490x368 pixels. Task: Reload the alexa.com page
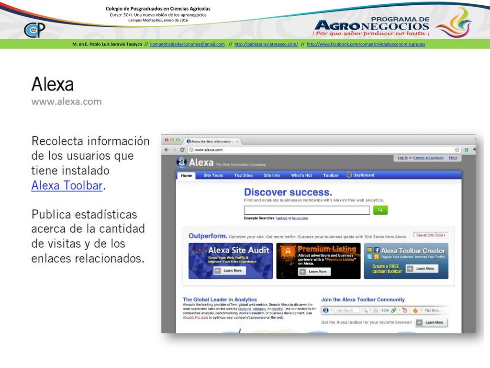pyautogui.click(x=182, y=150)
